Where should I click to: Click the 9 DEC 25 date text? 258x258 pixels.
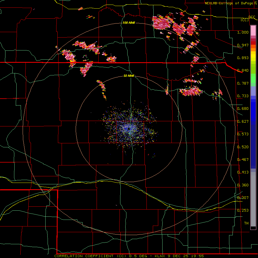click(179, 256)
